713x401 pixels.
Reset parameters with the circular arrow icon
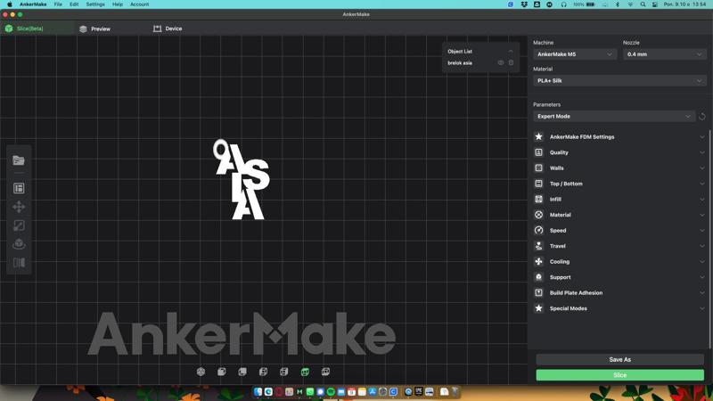pyautogui.click(x=702, y=117)
